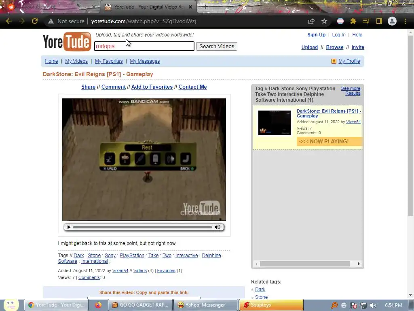Open Souptoys taskbar item
The image size is (414, 311).
tap(271, 305)
